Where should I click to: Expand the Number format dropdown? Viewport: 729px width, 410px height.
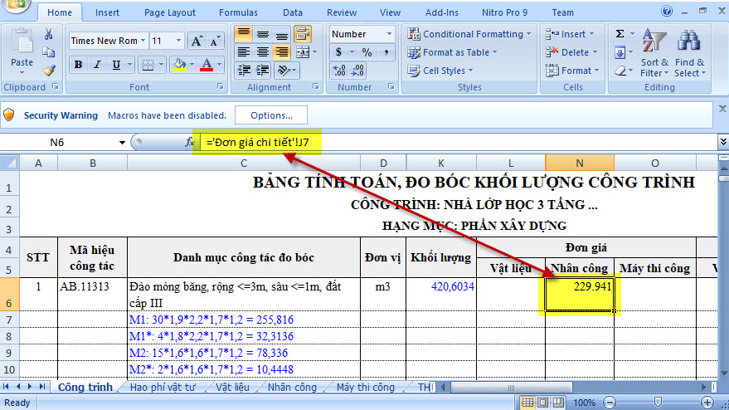click(388, 34)
